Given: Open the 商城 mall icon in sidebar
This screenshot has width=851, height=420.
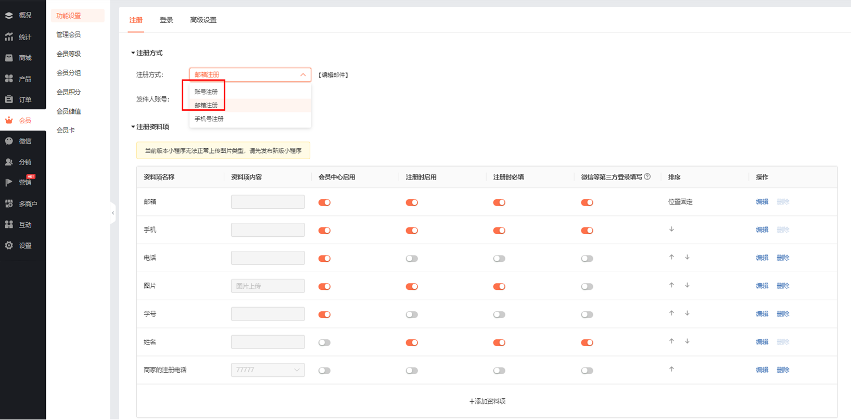Looking at the screenshot, I should [9, 58].
